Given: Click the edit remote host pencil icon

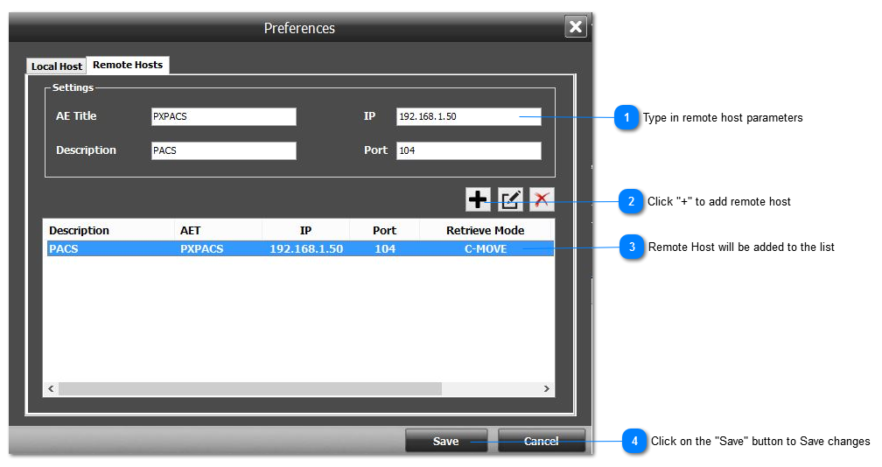Looking at the screenshot, I should pos(510,199).
